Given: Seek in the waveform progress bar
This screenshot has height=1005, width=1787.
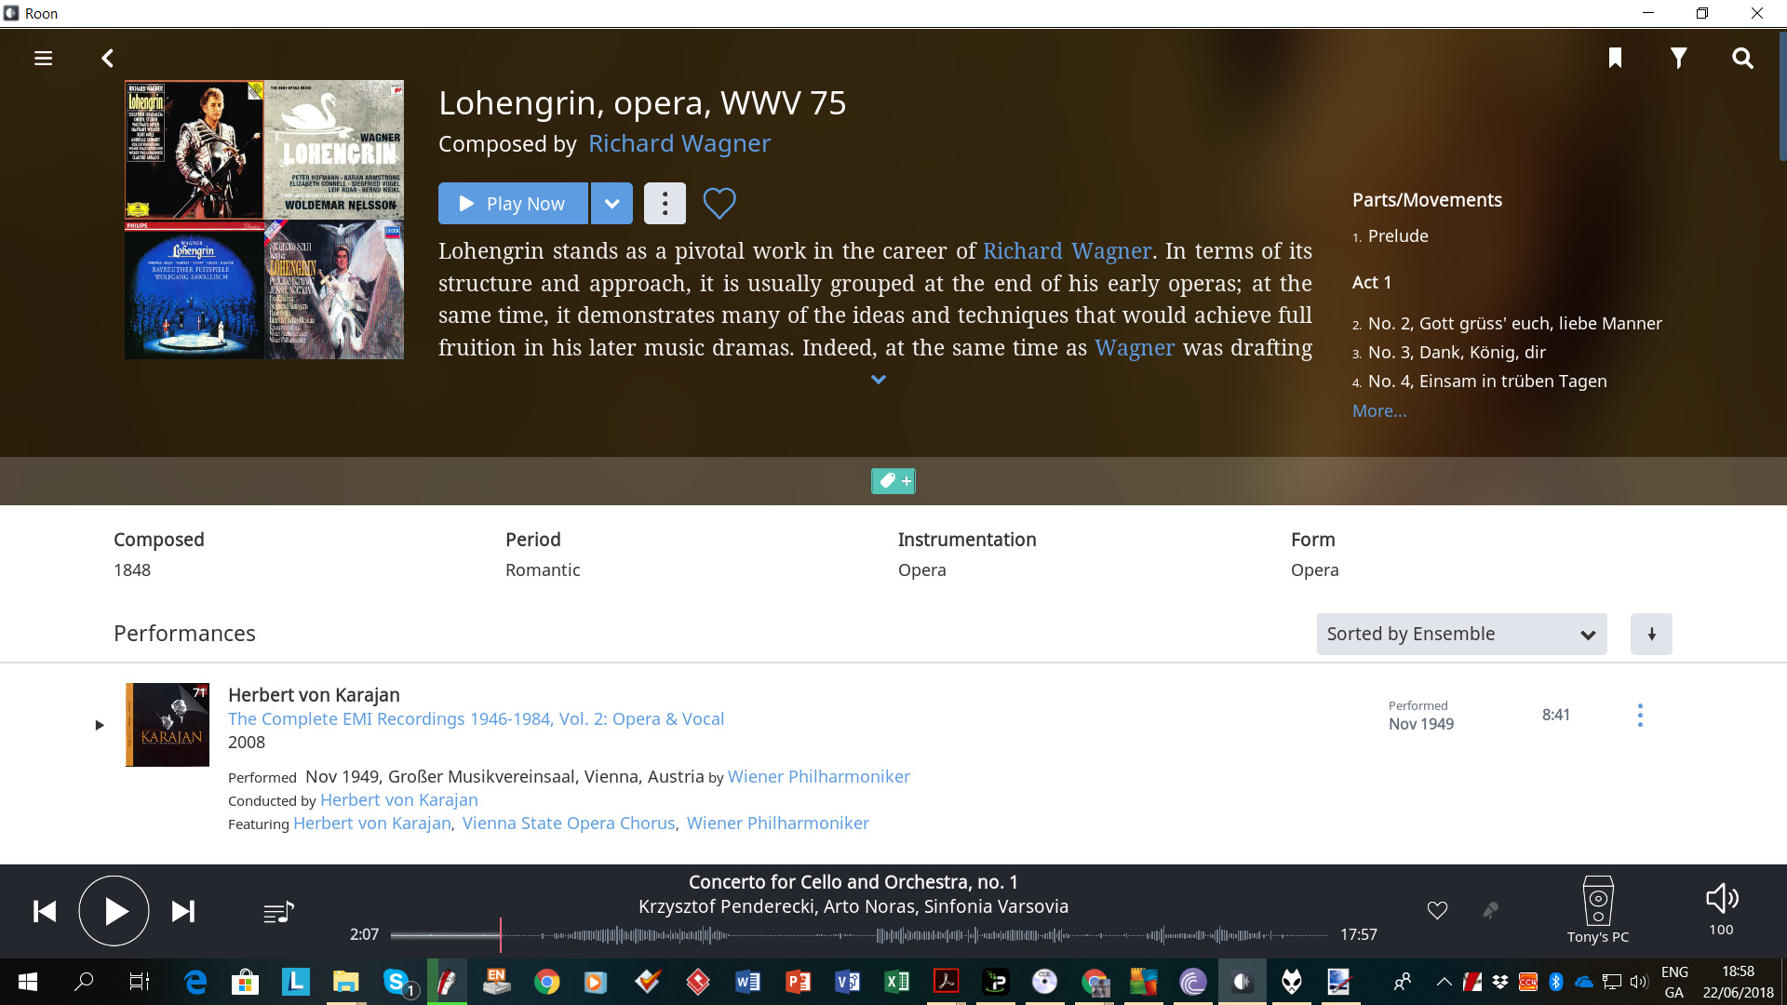Looking at the screenshot, I should pos(859,934).
